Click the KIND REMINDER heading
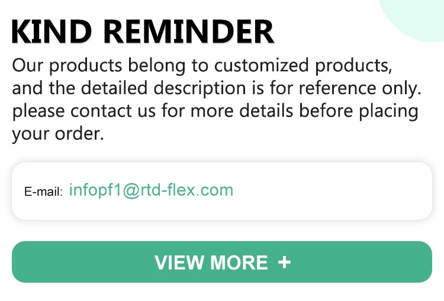Screen dimensions: 444x301 pos(143,31)
